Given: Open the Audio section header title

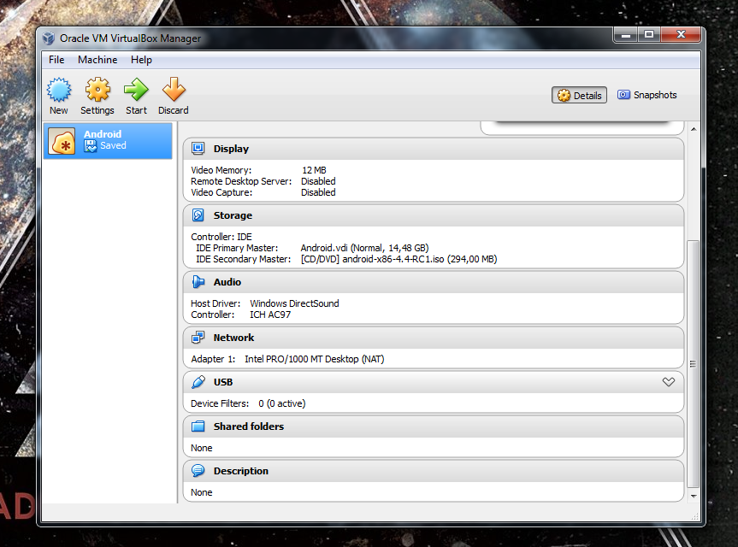Looking at the screenshot, I should [227, 282].
